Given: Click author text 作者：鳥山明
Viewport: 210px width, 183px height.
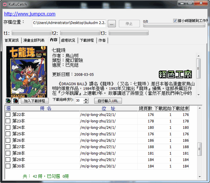Looking at the screenshot, I should pyautogui.click(x=65, y=56).
